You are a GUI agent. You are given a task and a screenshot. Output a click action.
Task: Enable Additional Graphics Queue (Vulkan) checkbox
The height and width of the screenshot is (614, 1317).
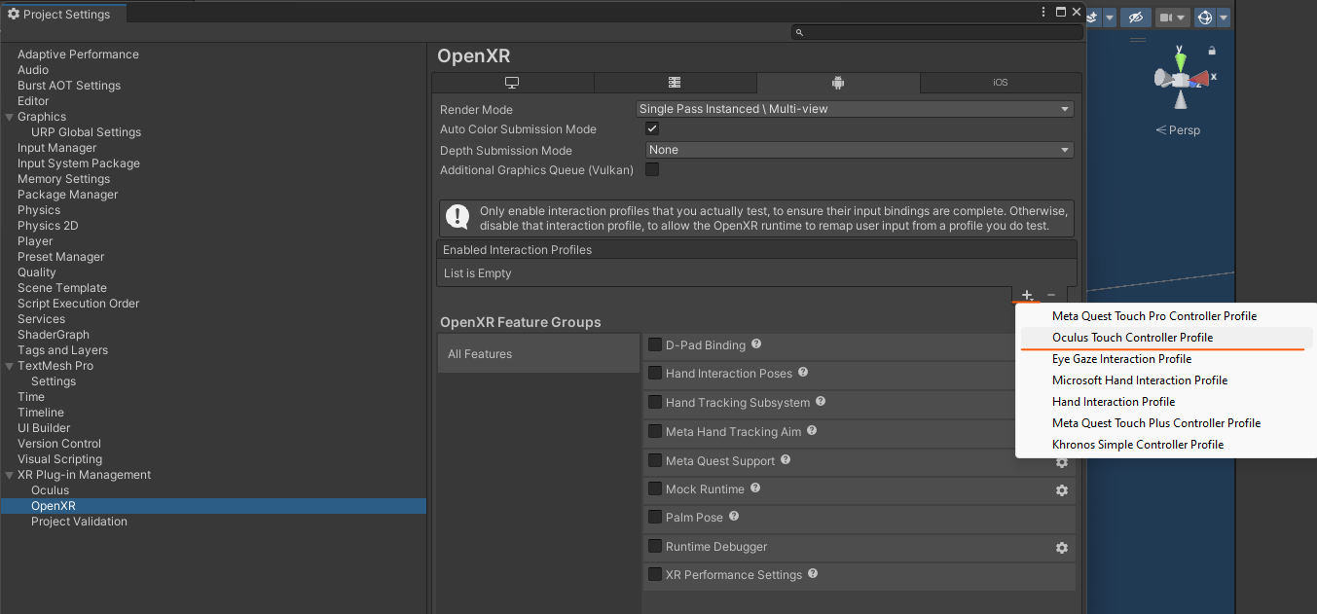point(653,169)
